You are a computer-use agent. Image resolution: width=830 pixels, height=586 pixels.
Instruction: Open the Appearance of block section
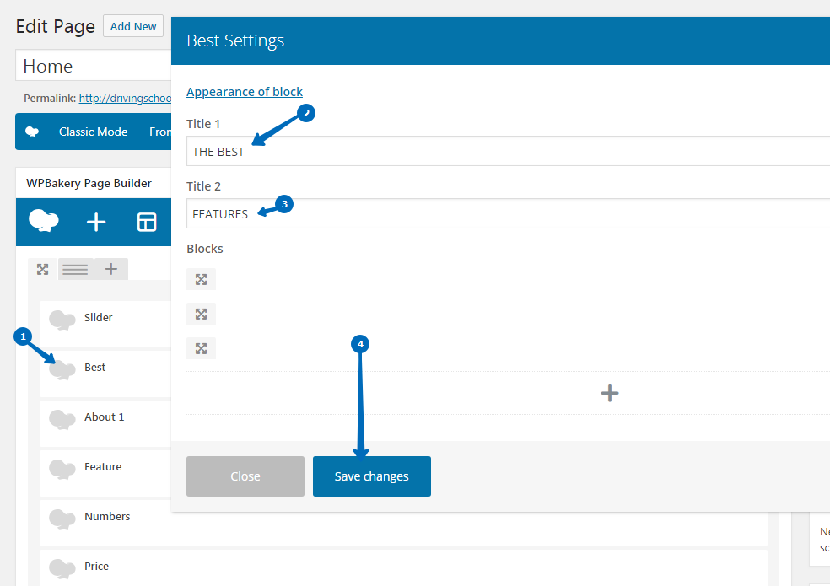click(x=245, y=92)
